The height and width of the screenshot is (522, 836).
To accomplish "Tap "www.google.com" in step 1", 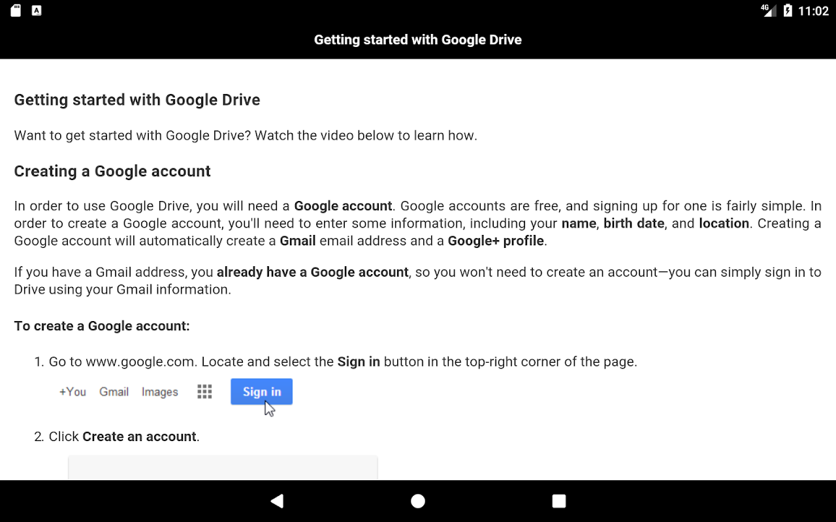I will (x=140, y=361).
